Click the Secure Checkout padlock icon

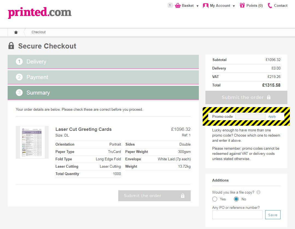(x=11, y=46)
